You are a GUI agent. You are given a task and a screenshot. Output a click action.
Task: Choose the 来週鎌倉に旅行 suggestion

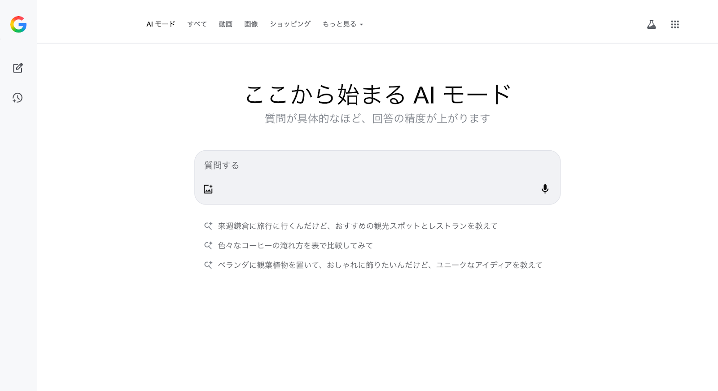[x=358, y=226]
